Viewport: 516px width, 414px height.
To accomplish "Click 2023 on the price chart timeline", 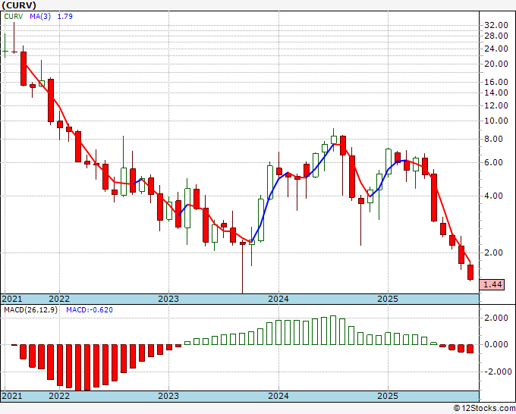I will 168,299.
